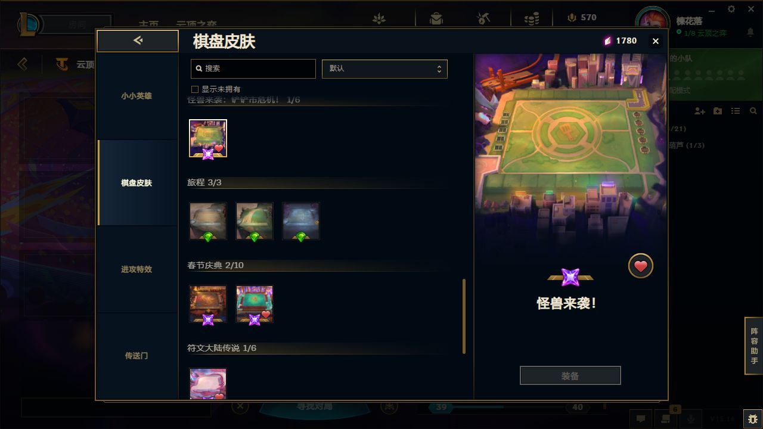Click the notification bell icon

(750, 33)
